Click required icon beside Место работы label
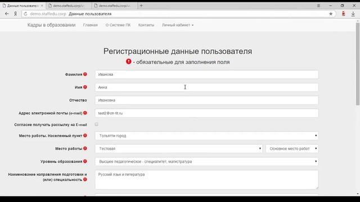 (x=85, y=148)
